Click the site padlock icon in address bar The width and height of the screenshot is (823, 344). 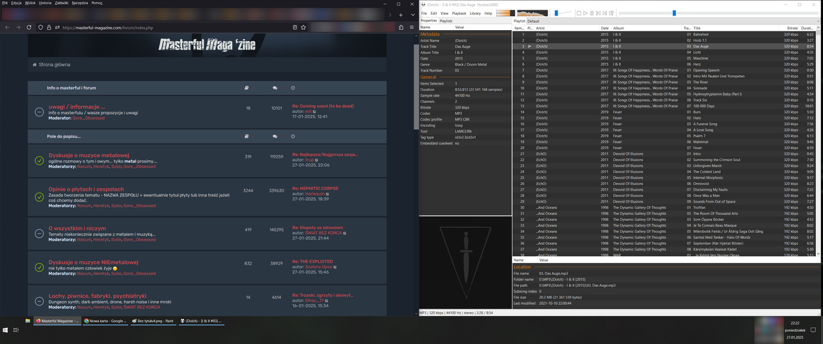point(49,28)
